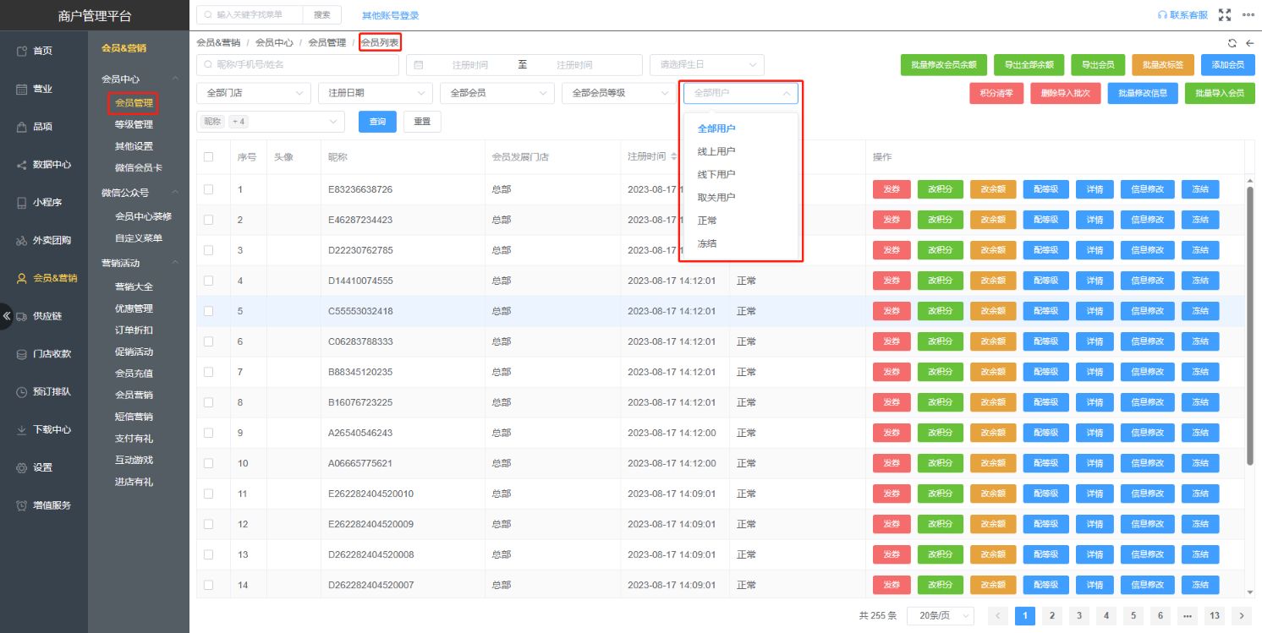Open the 昵称 +4 multi-select dropdown
1262x633 pixels.
[x=271, y=122]
